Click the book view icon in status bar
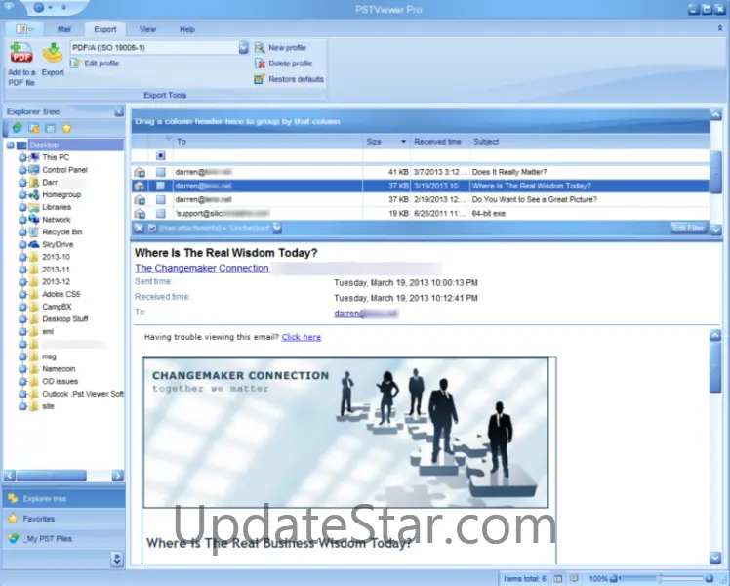The image size is (730, 586). (575, 578)
